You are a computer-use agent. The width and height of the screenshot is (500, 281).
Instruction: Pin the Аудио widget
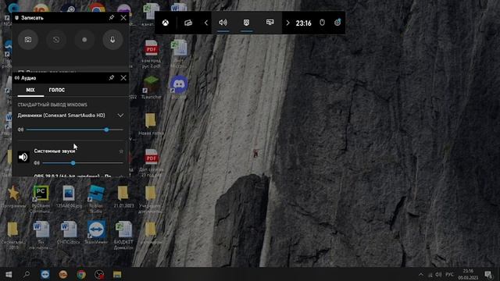(111, 78)
